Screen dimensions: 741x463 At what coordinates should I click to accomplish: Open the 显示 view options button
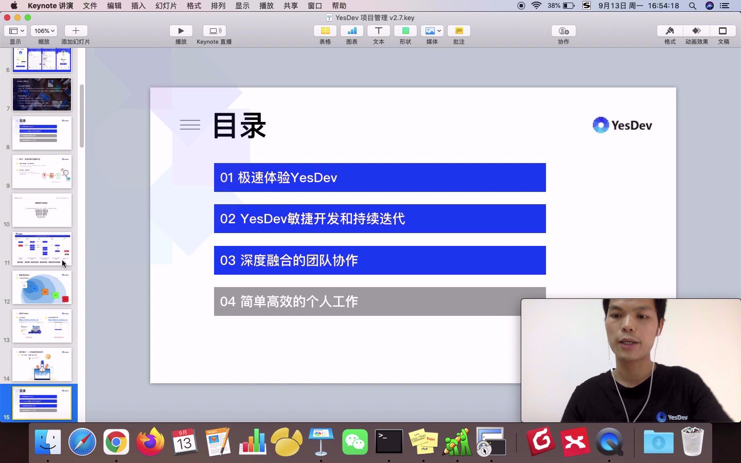point(15,31)
